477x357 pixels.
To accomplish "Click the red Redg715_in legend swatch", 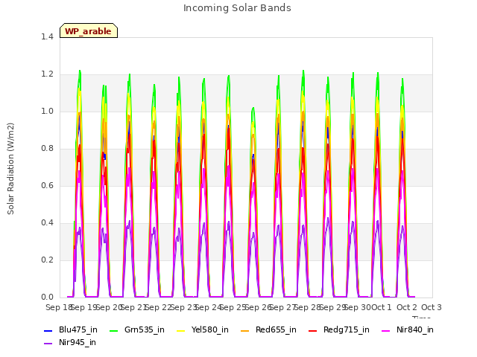I will [x=313, y=330].
